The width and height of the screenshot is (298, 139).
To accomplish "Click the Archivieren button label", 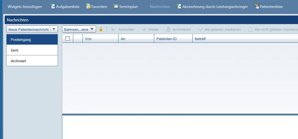I will tap(182, 29).
